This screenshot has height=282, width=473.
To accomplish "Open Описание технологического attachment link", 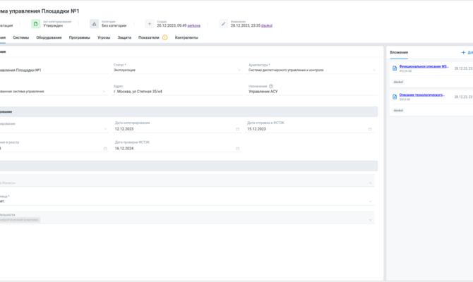I will tap(421, 94).
